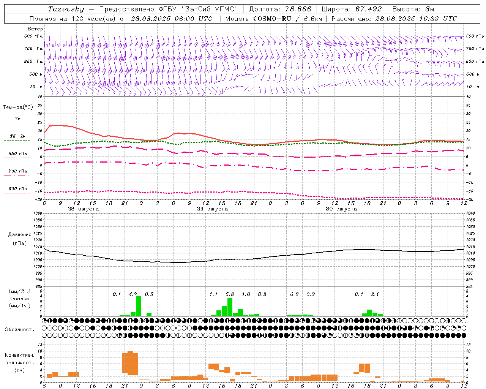Click the Ветер panel label
The image size is (486, 389).
click(35, 29)
